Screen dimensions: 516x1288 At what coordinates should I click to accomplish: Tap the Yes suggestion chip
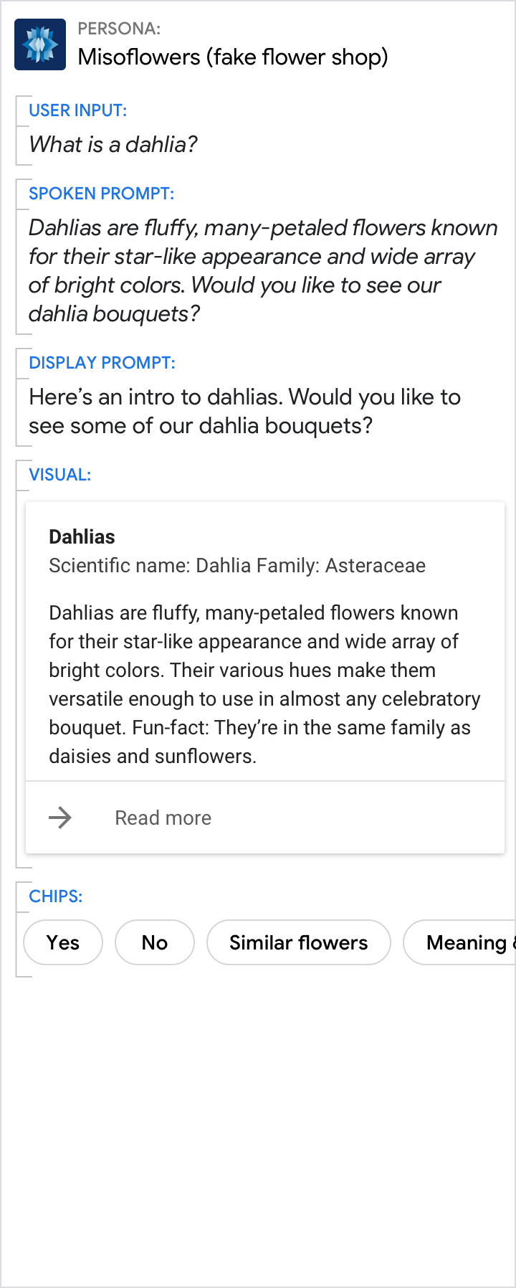[63, 942]
